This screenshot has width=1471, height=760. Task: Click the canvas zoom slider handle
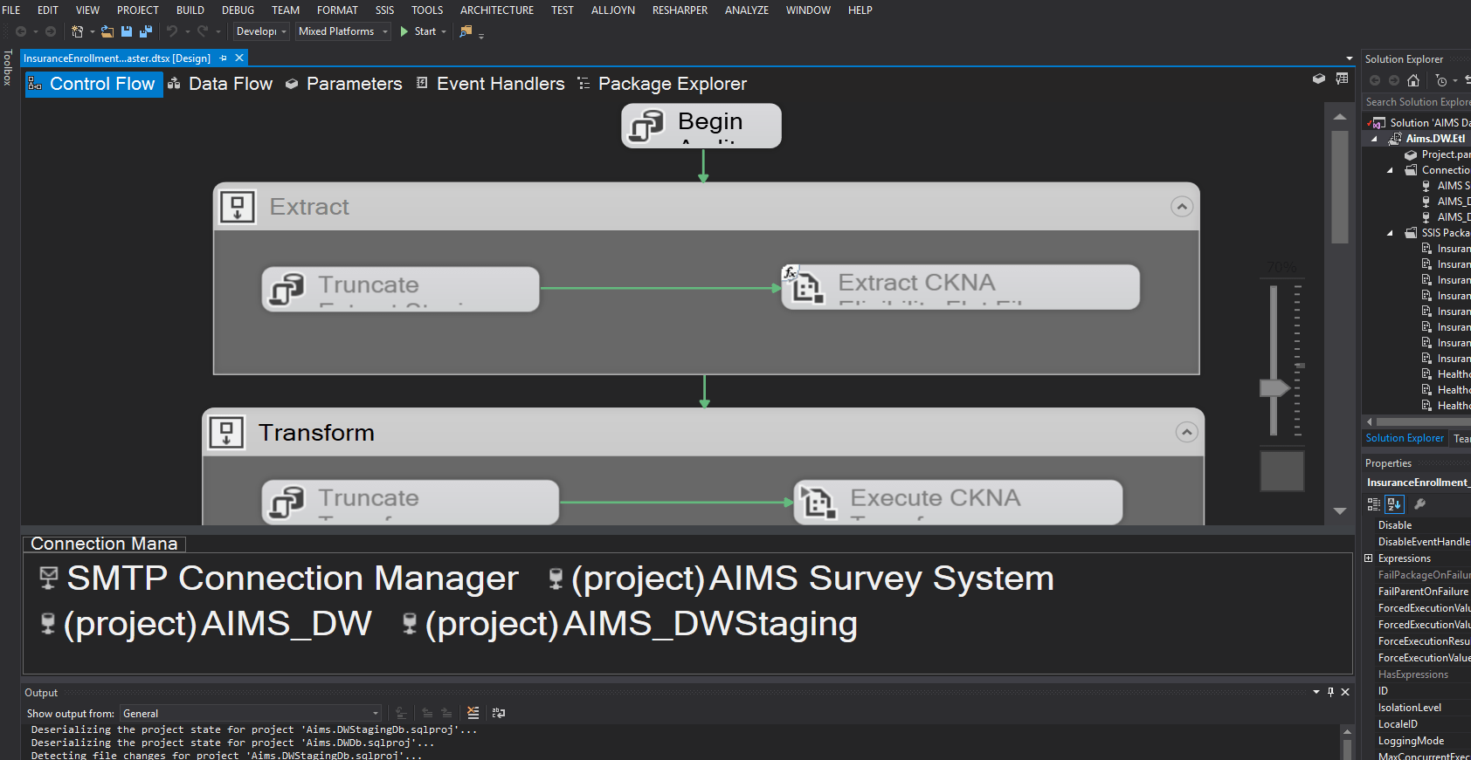coord(1275,388)
